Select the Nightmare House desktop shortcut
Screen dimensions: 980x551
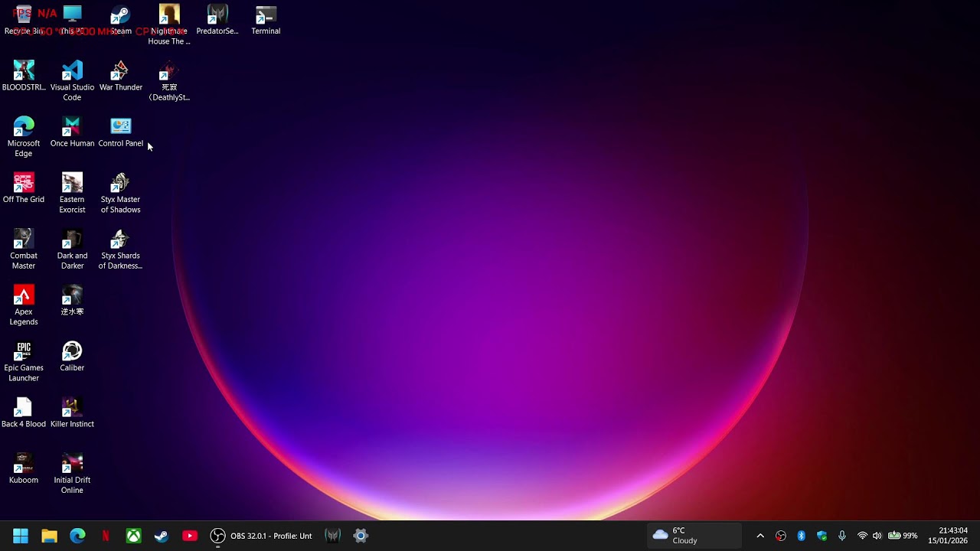[x=169, y=25]
